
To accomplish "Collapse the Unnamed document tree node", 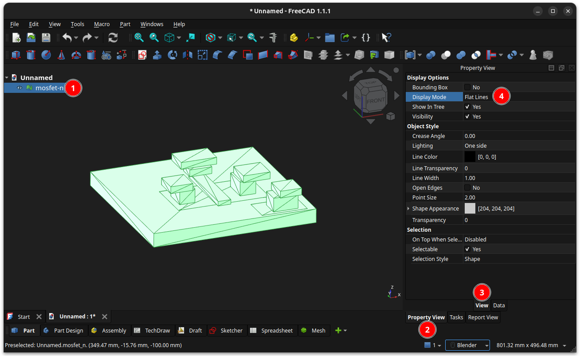I will [7, 77].
